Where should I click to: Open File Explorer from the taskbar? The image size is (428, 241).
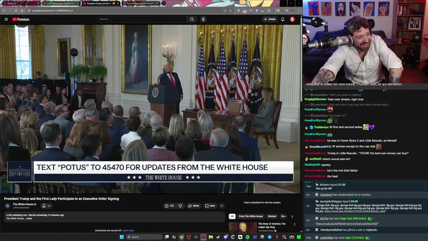[211, 237]
